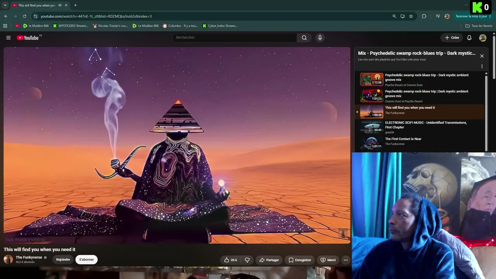Go back to the previous page

(x=6, y=16)
